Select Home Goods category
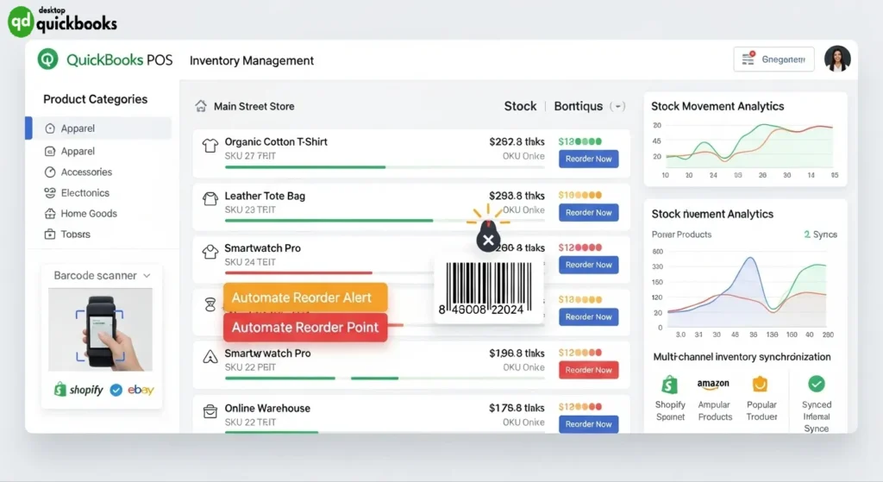The height and width of the screenshot is (482, 883). (x=88, y=213)
